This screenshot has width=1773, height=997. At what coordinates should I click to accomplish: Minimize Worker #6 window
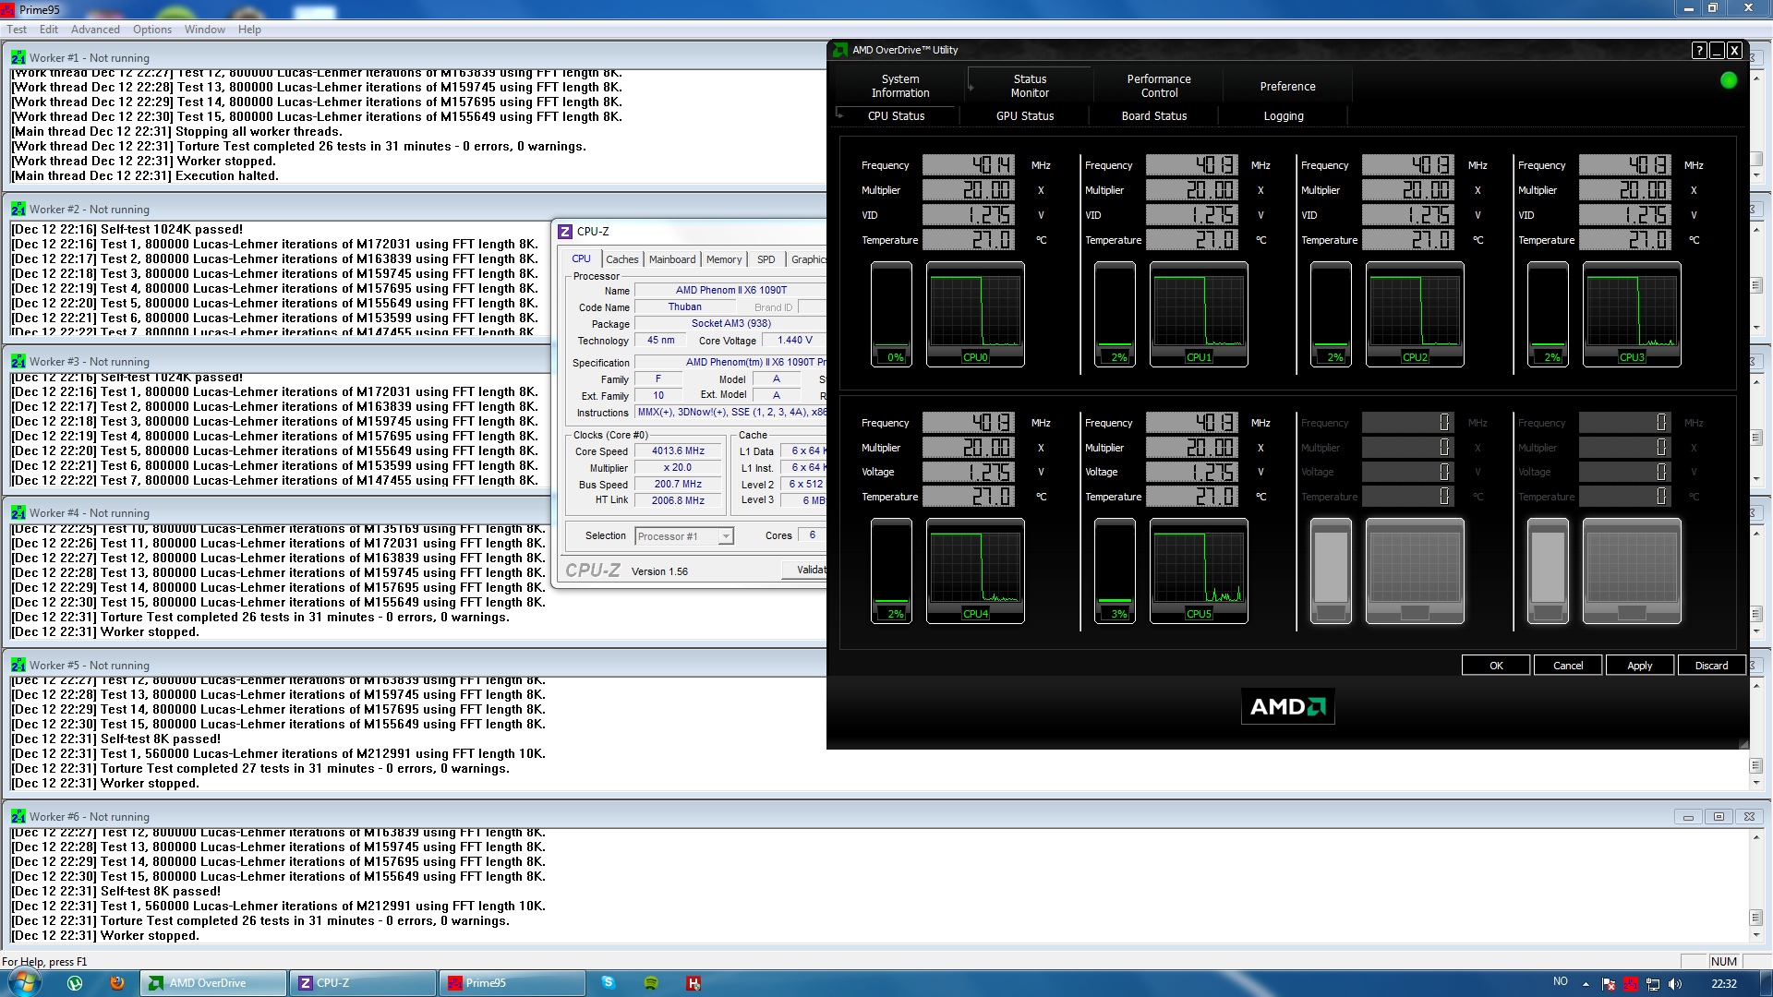coord(1688,817)
